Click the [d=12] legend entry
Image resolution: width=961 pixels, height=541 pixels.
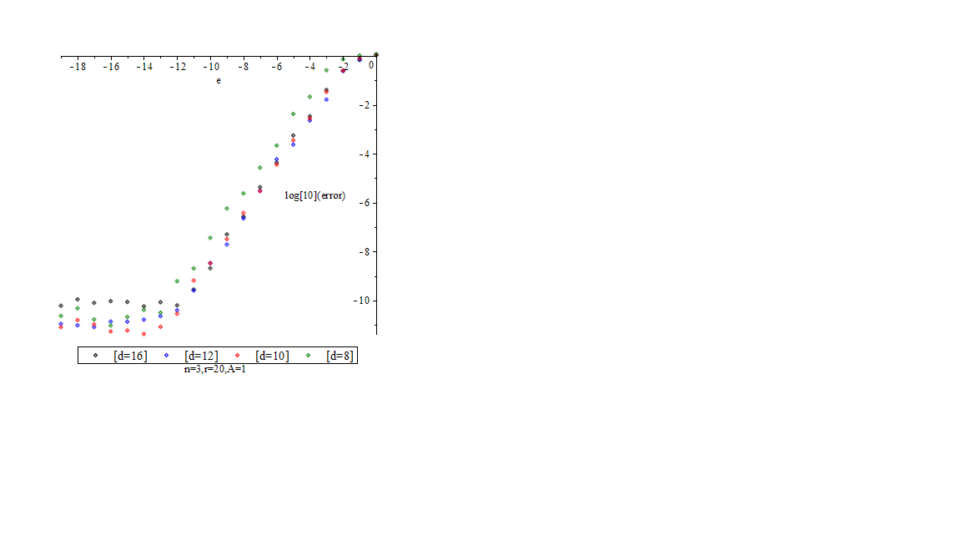pos(201,356)
